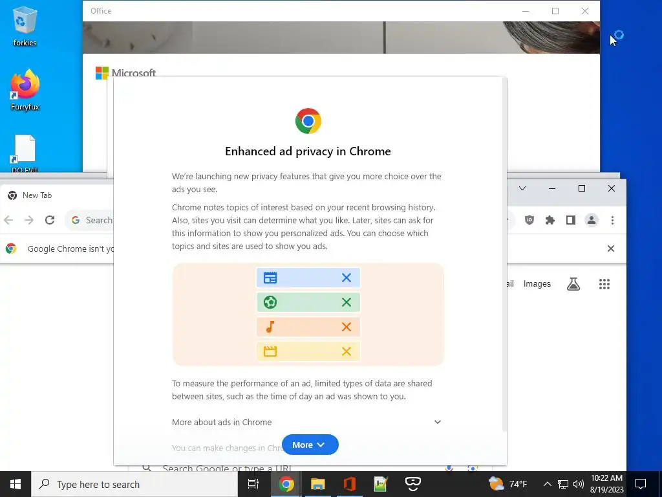Open Chrome's three-dot menu

click(x=612, y=220)
